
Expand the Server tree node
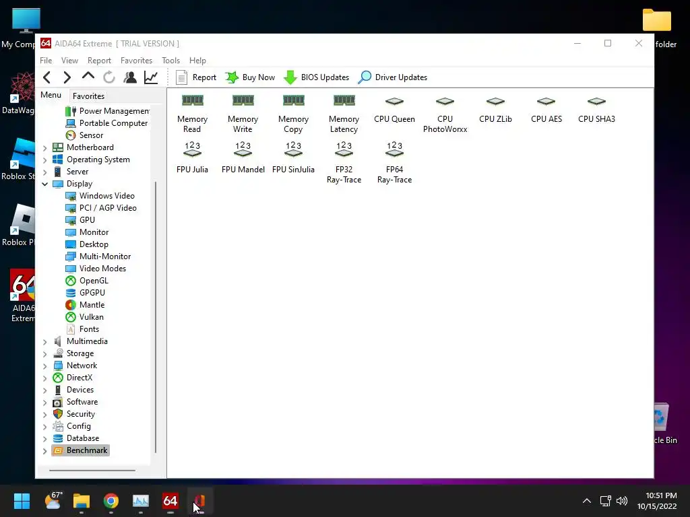45,172
